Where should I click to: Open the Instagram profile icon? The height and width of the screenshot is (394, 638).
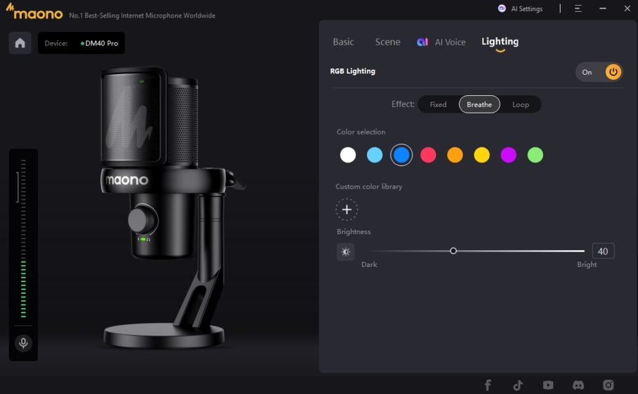(609, 385)
